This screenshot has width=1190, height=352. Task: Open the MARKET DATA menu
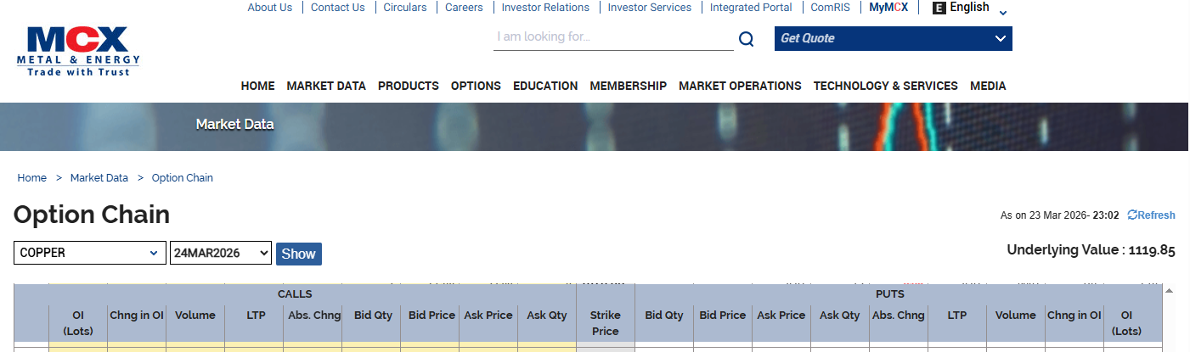point(326,86)
